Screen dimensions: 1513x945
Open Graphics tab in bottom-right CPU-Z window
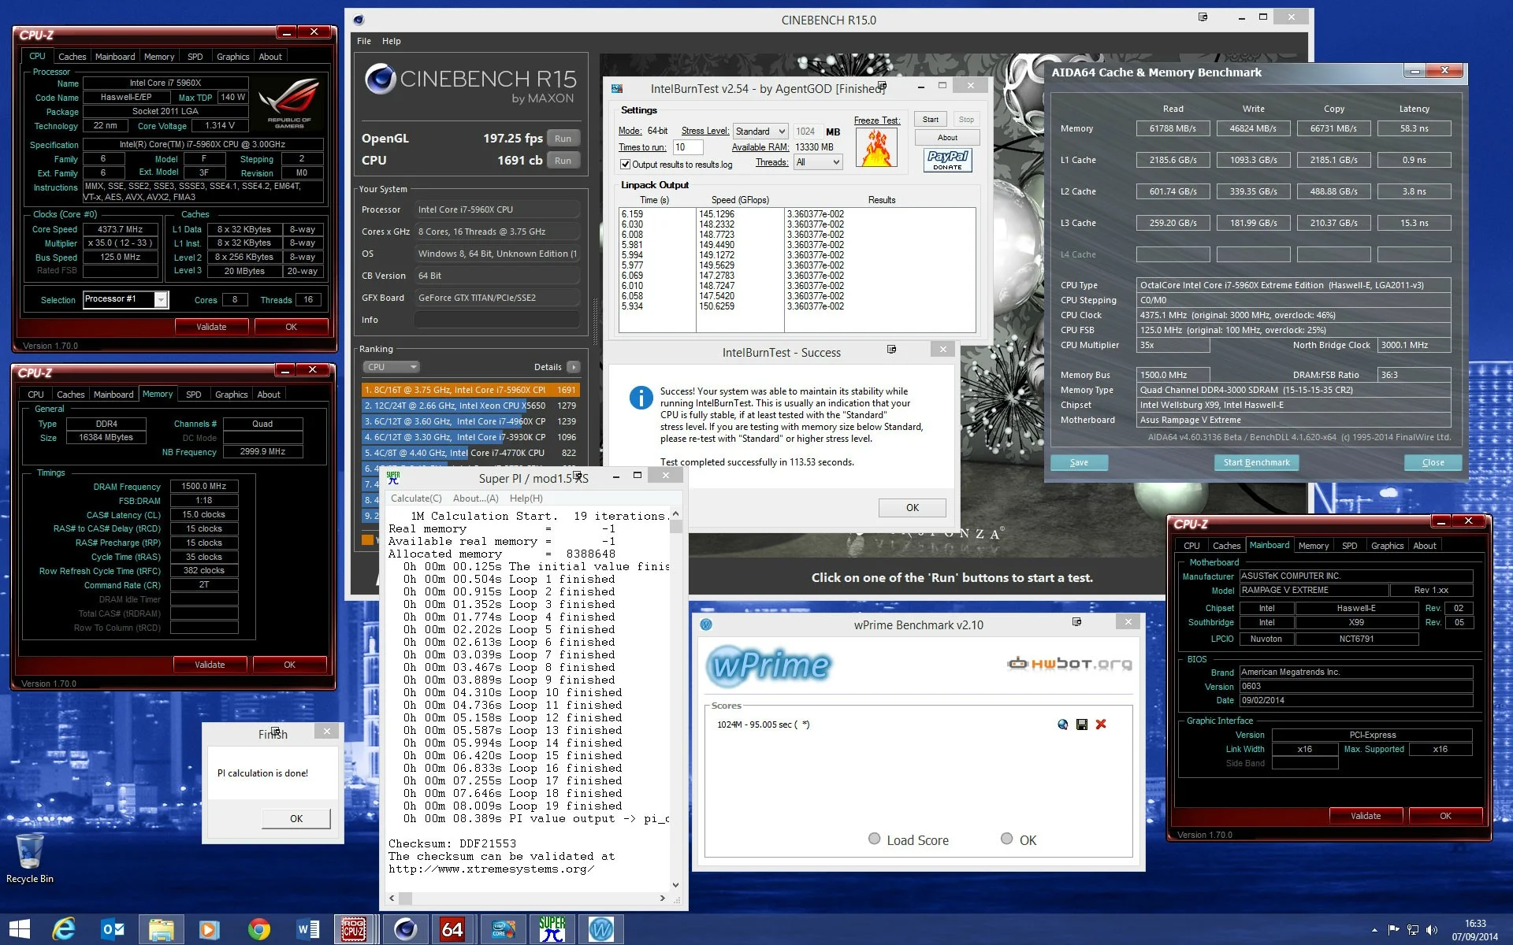(1387, 546)
